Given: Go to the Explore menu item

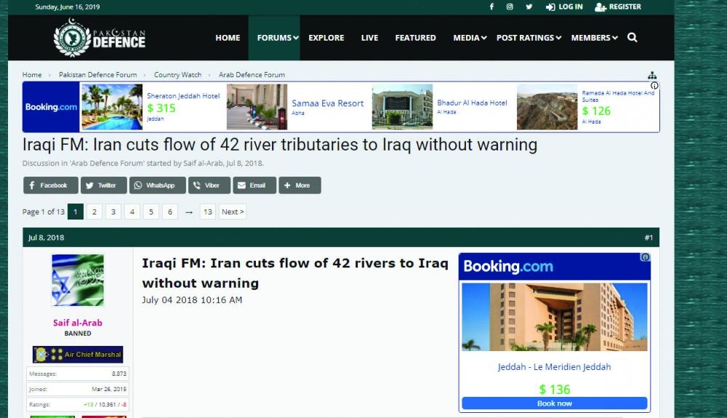Looking at the screenshot, I should pos(326,38).
